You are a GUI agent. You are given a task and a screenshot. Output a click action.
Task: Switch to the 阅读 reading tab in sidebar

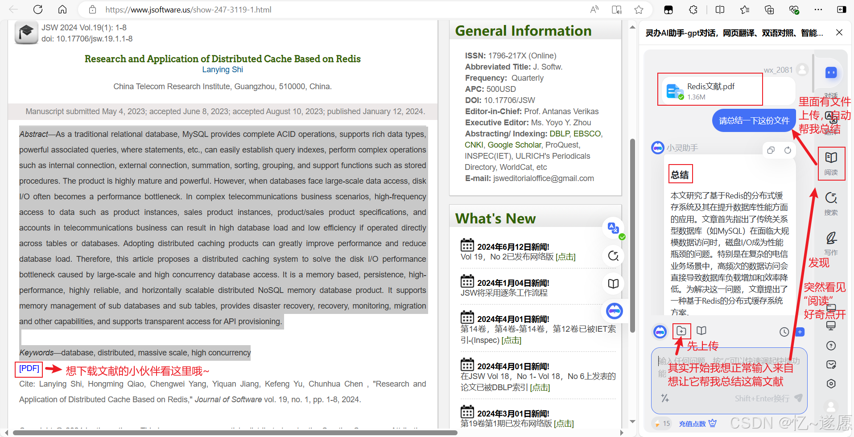tap(831, 164)
